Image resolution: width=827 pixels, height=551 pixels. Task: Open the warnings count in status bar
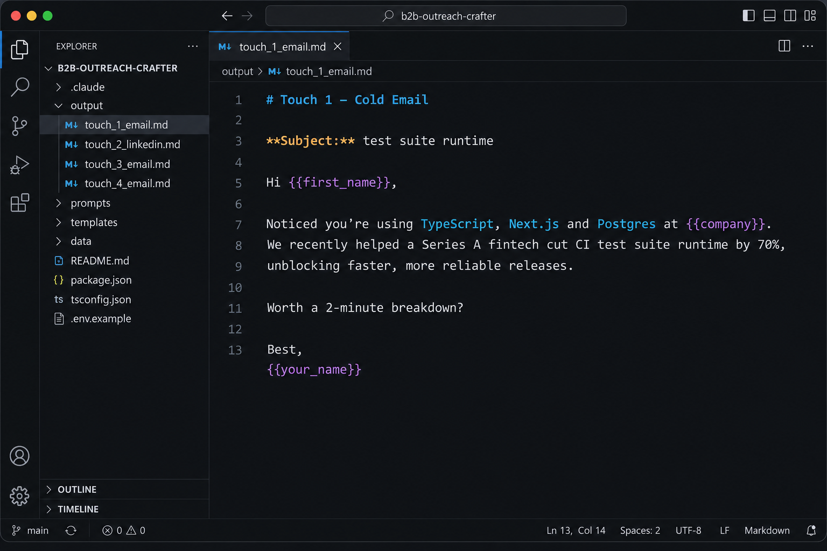tap(136, 531)
